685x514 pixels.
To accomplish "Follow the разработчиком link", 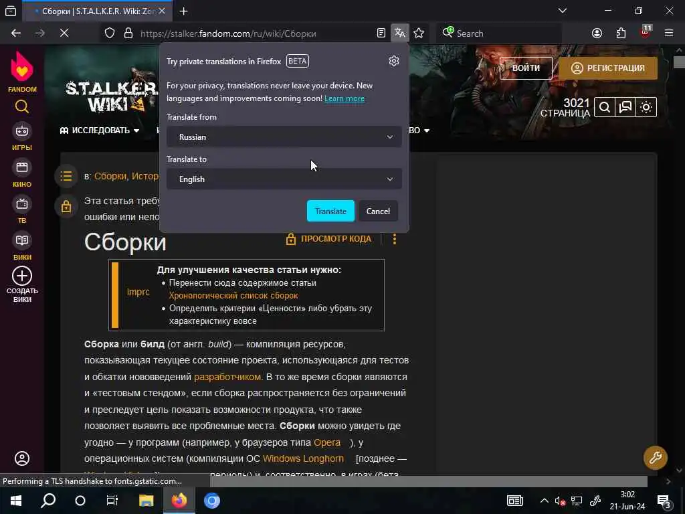I will [x=227, y=377].
